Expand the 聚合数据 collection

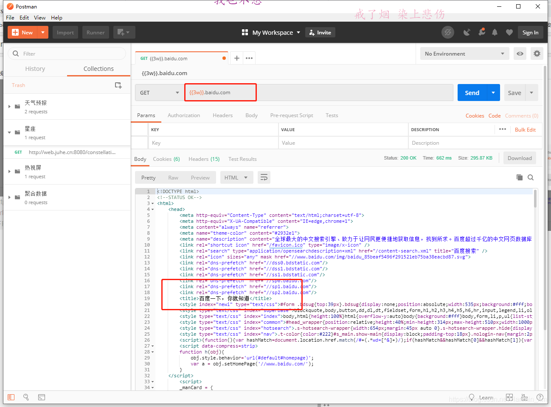point(9,197)
